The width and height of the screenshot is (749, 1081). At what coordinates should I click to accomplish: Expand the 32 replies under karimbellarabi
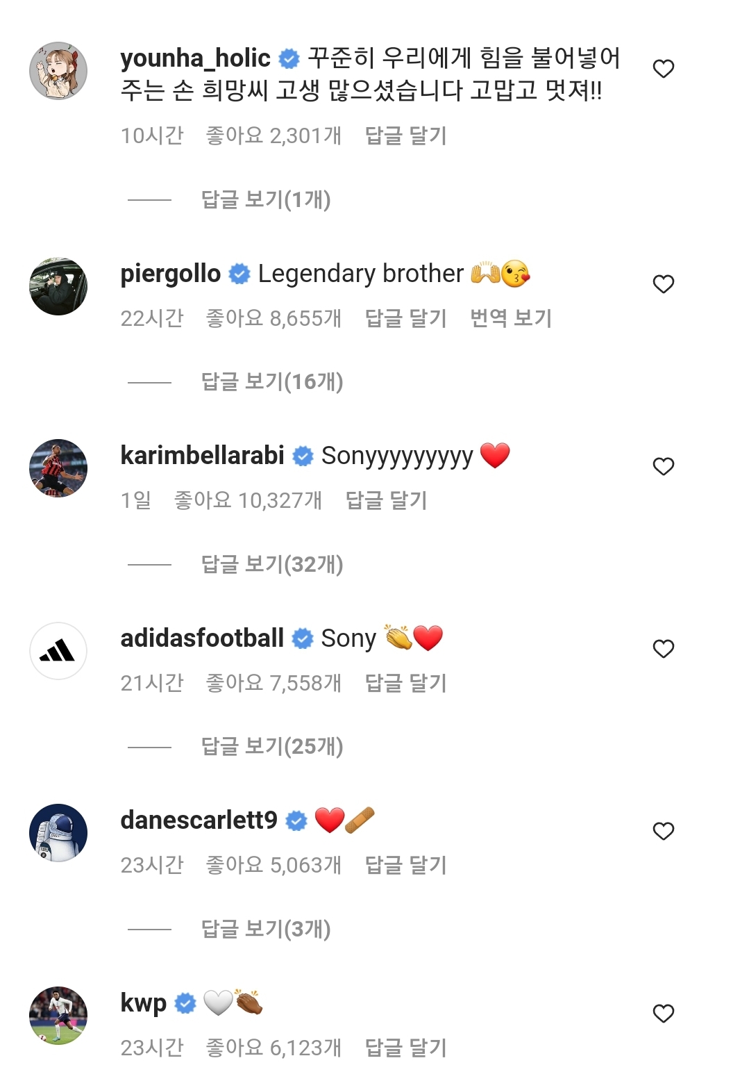(271, 564)
